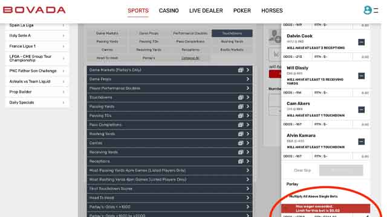387x217 pixels.
Task: Expand Most Rushing Yards 4pm Games chevron
Action: [x=248, y=180]
